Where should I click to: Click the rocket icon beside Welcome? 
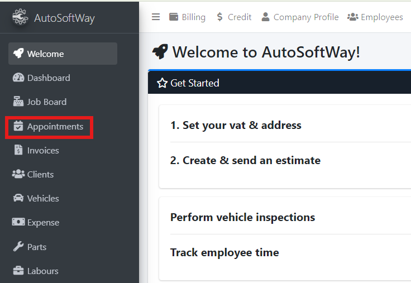click(x=18, y=54)
